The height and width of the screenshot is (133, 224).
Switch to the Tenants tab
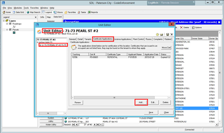pyautogui.click(x=88, y=39)
